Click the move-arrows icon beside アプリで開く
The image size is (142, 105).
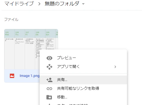pyautogui.click(x=49, y=67)
